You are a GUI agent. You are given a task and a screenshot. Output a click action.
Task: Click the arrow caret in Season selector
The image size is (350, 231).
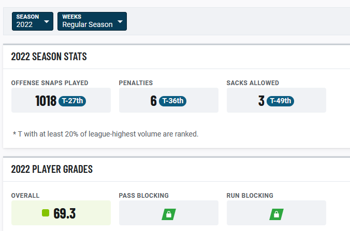point(47,22)
